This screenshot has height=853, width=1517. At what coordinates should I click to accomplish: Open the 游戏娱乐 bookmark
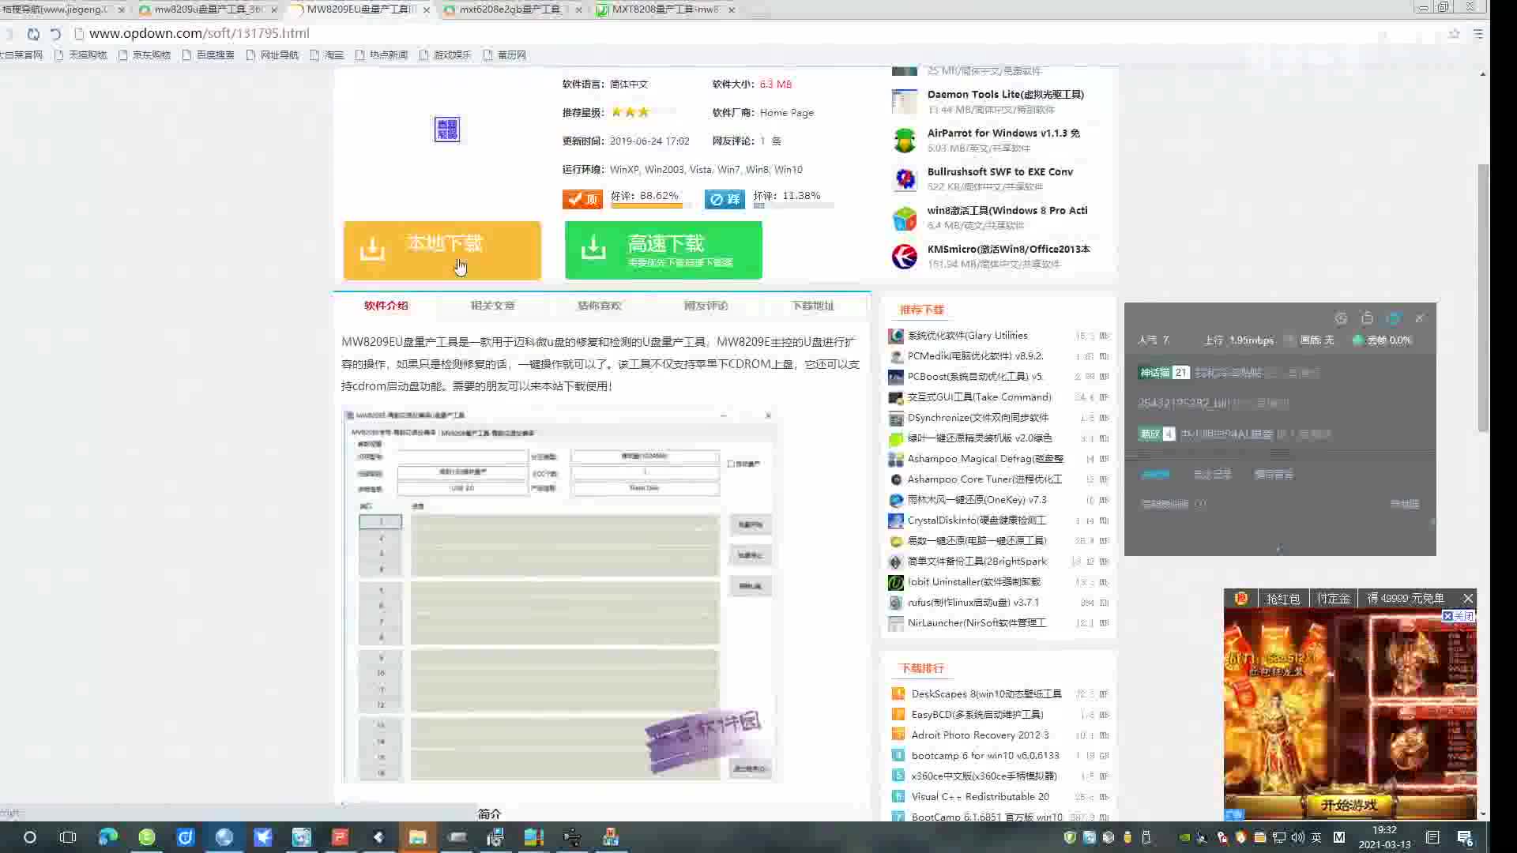coord(445,54)
